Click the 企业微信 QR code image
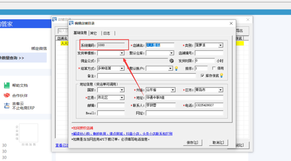Screen dimensions: 291x161 [28, 133]
